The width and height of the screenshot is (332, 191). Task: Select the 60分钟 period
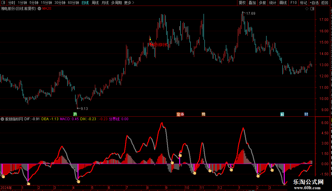tap(73, 3)
